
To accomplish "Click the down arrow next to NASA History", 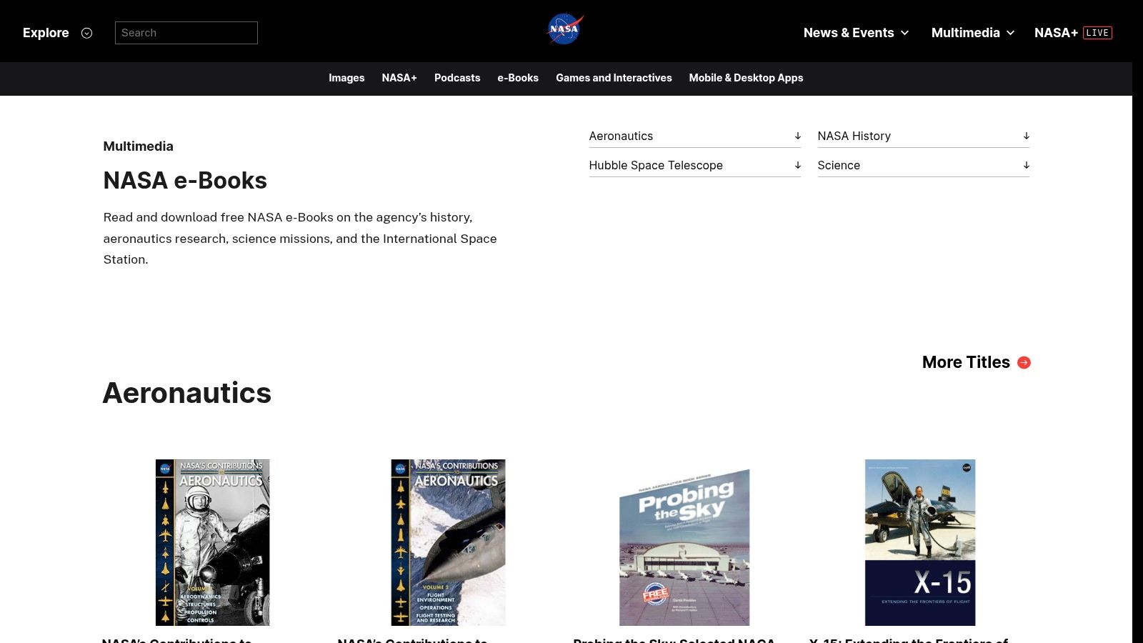I will pyautogui.click(x=1026, y=136).
